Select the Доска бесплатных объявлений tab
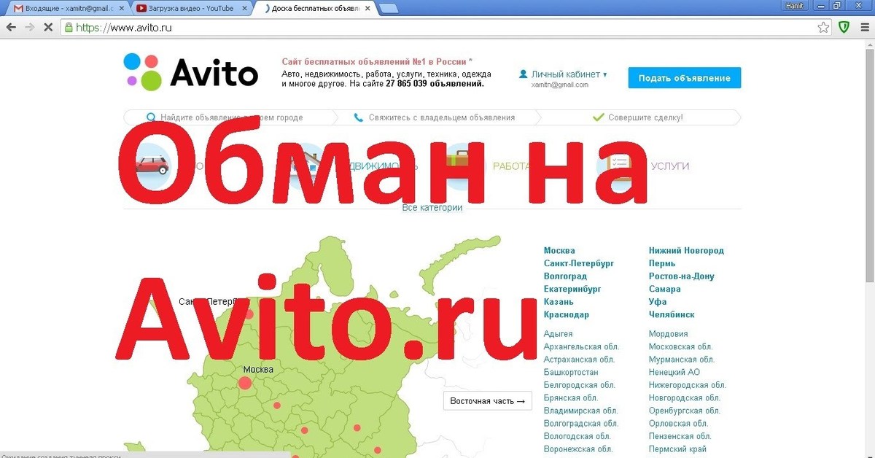875x458 pixels. click(x=314, y=8)
